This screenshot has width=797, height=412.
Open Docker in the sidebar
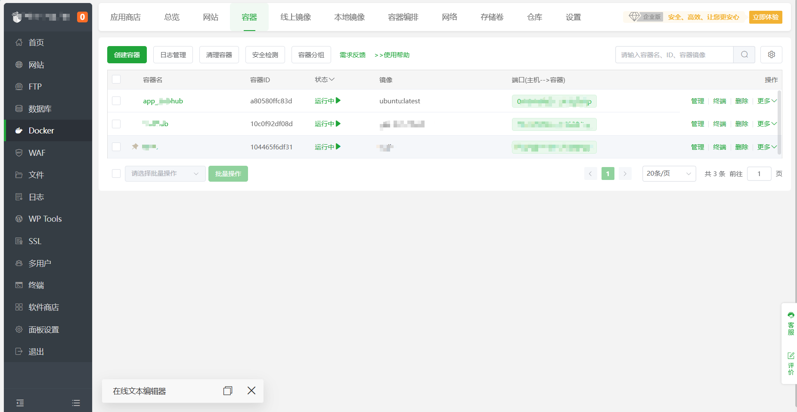point(41,130)
